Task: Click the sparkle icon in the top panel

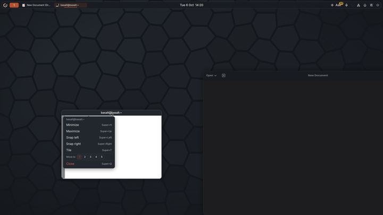Action: pos(332,5)
